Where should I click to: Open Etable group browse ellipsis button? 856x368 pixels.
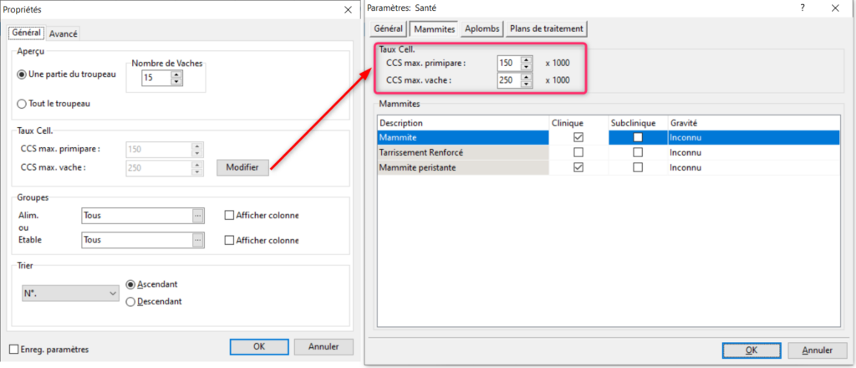(x=198, y=240)
